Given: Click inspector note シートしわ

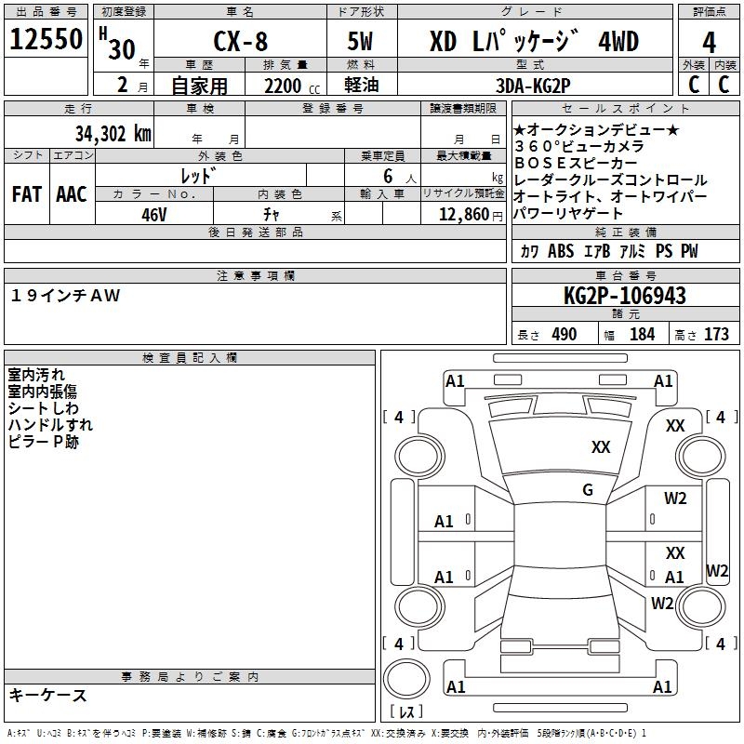Looking at the screenshot, I should coord(43,408).
